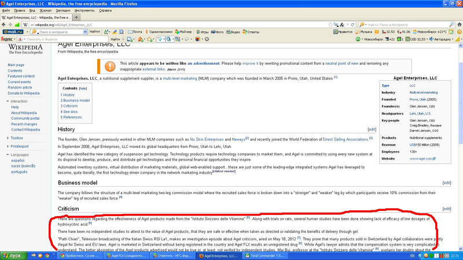Expand the Print/export sidebar section
This screenshot has width=463, height=260.
8,147
